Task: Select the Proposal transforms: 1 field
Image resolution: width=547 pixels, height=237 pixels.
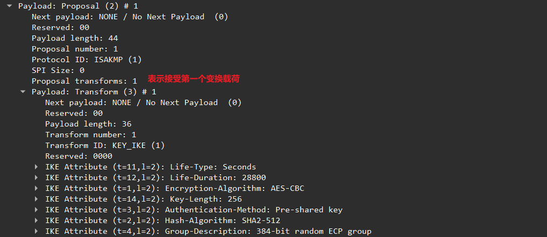Action: click(84, 81)
